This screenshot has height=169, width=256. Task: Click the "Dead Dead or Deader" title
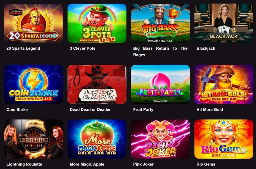click(90, 109)
